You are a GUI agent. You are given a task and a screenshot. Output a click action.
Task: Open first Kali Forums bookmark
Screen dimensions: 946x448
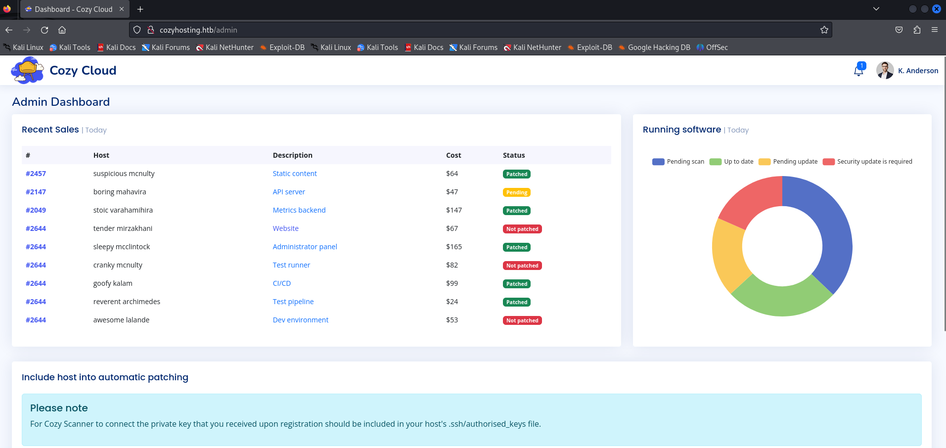(x=166, y=47)
